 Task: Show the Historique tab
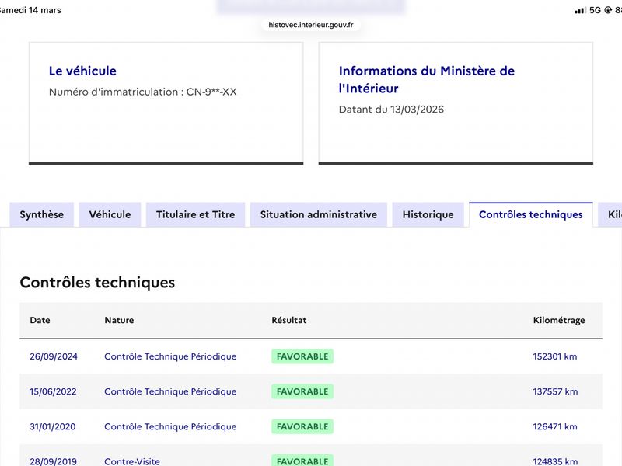click(428, 214)
